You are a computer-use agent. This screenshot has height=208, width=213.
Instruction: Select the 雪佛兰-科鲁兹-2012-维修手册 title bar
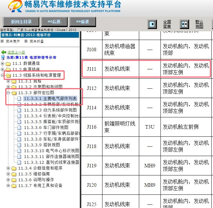coord(40,35)
